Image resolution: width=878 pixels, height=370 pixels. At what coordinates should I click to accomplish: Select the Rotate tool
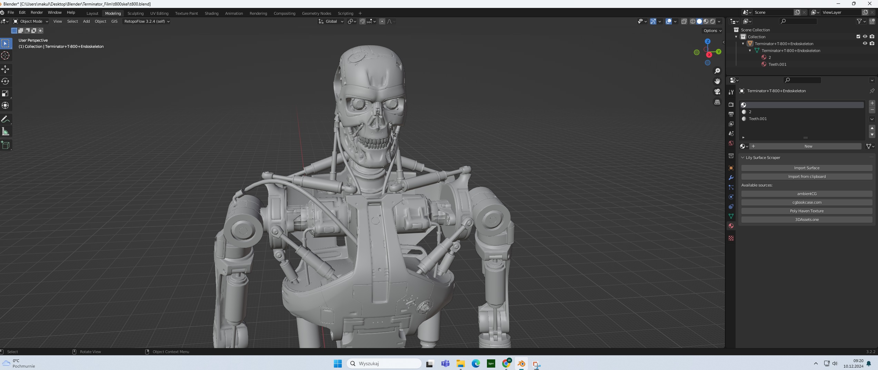point(6,81)
